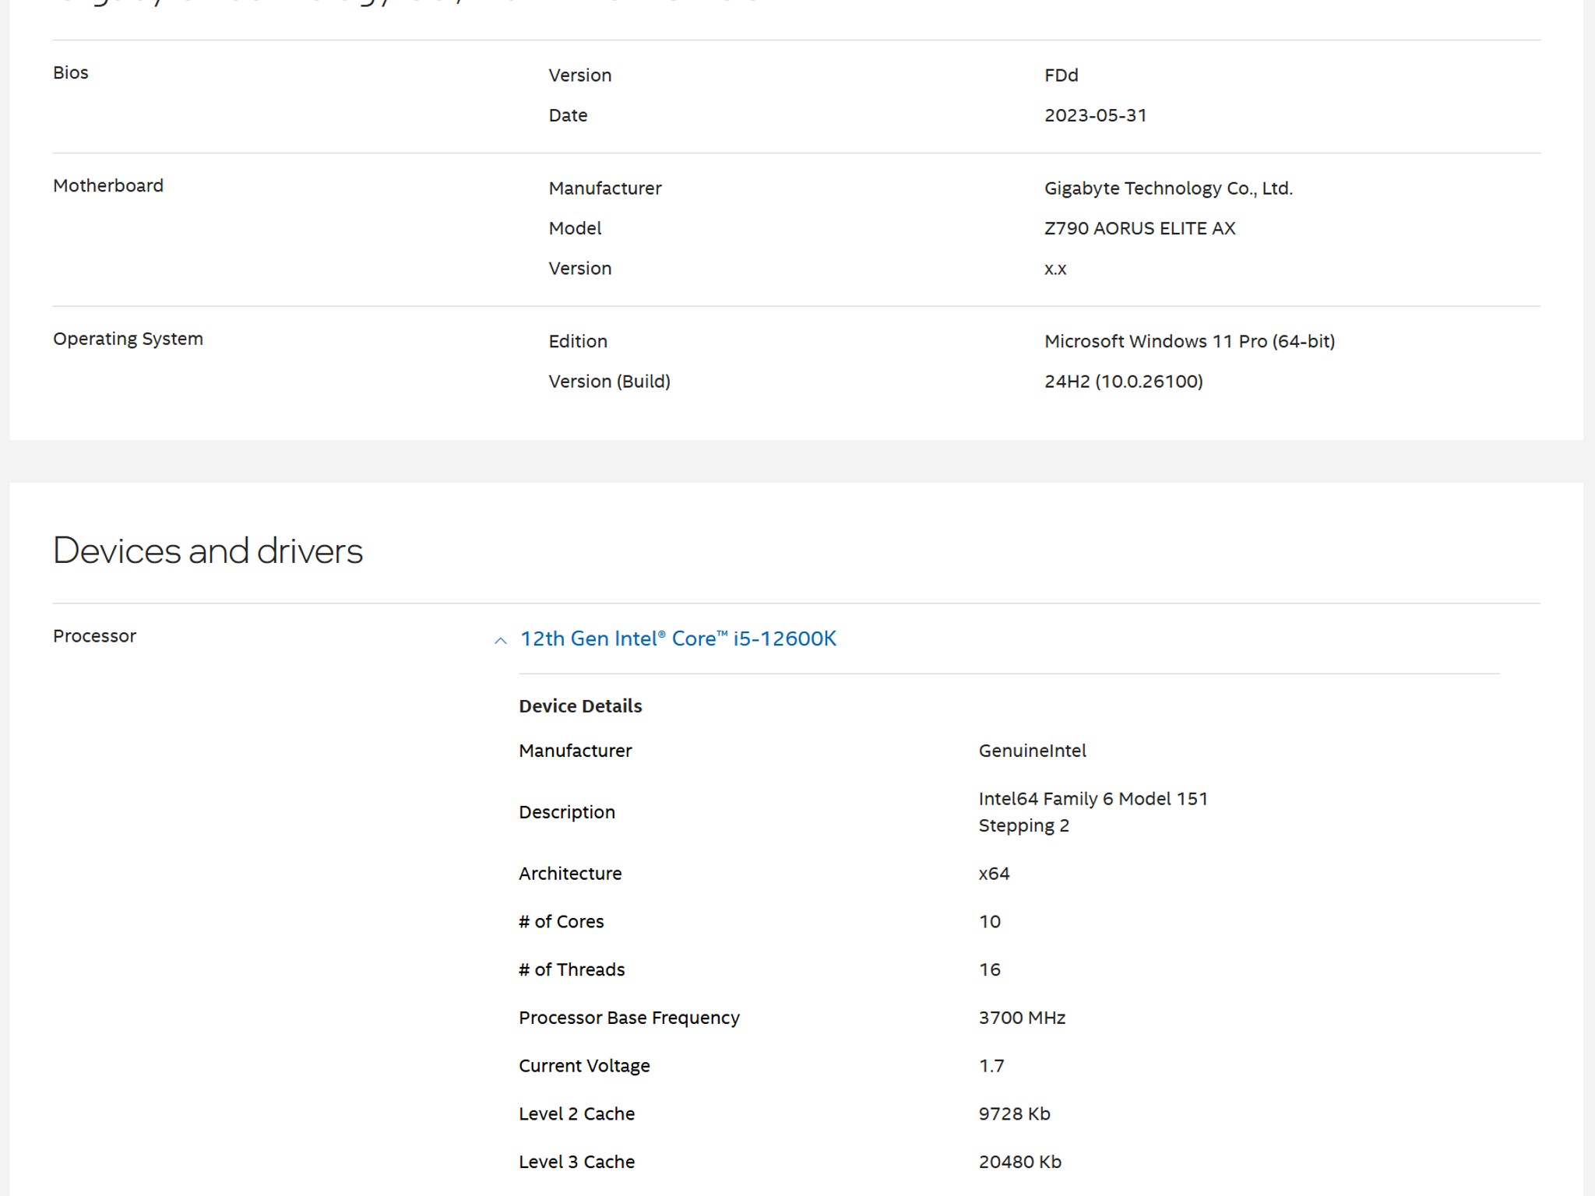Select the x64 architecture value
Viewport: 1595px width, 1196px height.
[x=994, y=874]
